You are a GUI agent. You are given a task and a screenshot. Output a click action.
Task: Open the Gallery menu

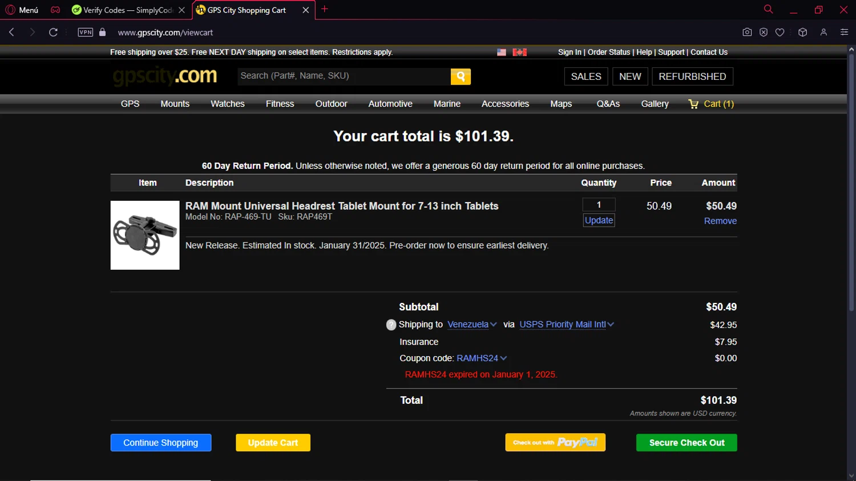(655, 104)
